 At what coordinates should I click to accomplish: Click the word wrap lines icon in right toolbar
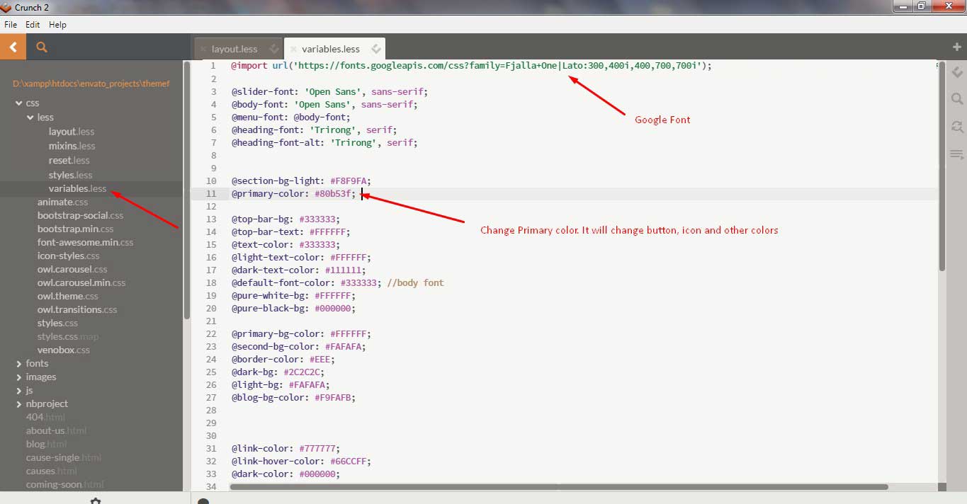tap(957, 154)
